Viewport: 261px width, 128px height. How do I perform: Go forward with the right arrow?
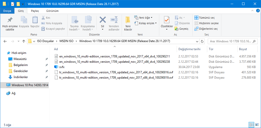coord(12,41)
